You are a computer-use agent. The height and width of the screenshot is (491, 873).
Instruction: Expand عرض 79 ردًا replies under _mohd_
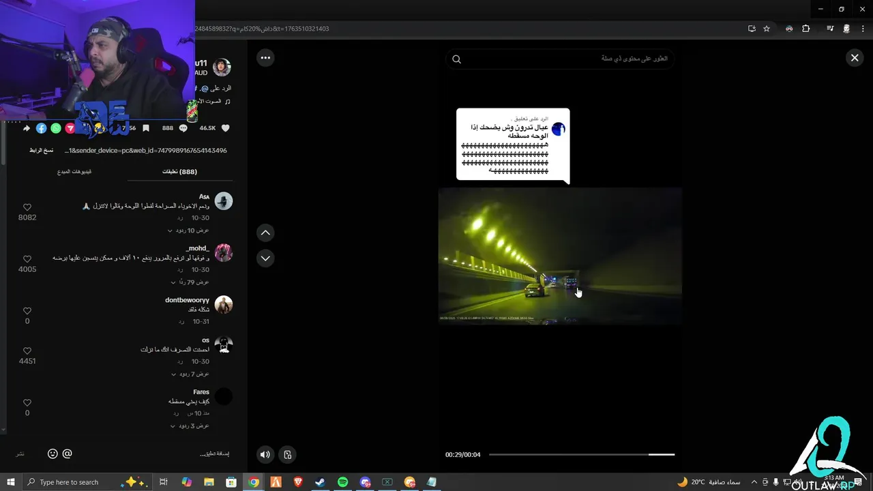point(190,282)
